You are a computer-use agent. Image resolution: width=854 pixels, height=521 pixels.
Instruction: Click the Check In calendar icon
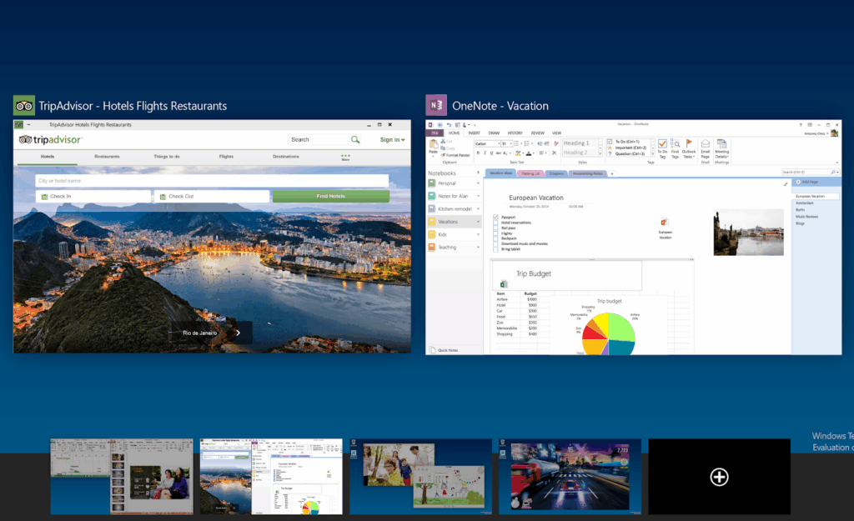coord(45,197)
